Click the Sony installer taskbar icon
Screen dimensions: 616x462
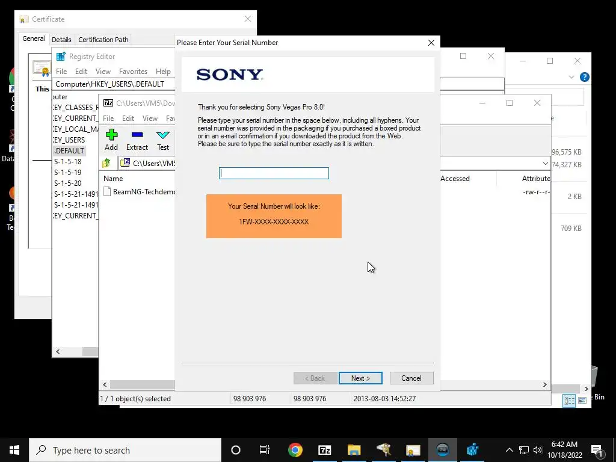pos(443,450)
